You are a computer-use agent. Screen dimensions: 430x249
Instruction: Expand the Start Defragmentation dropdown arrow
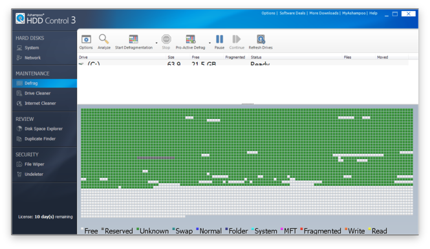coord(156,43)
